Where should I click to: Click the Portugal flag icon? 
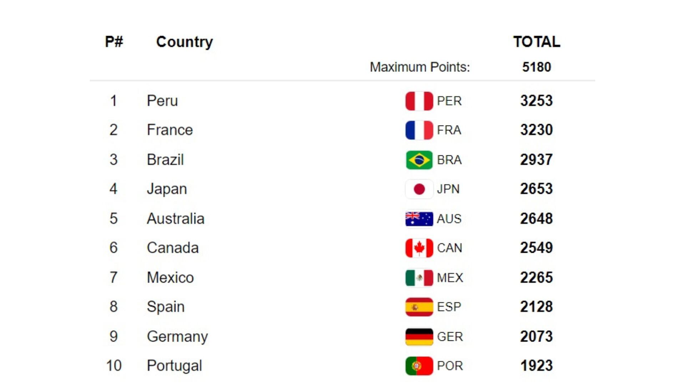click(419, 366)
